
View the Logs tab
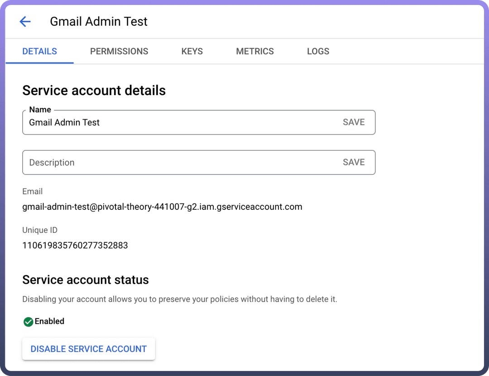click(318, 51)
